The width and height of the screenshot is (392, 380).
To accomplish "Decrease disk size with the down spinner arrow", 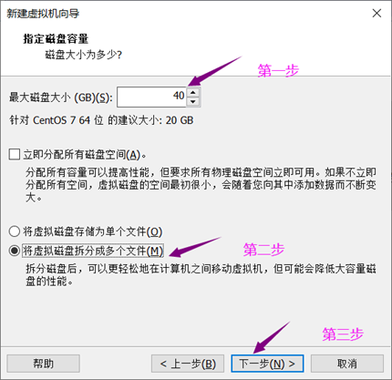I will pos(193,102).
